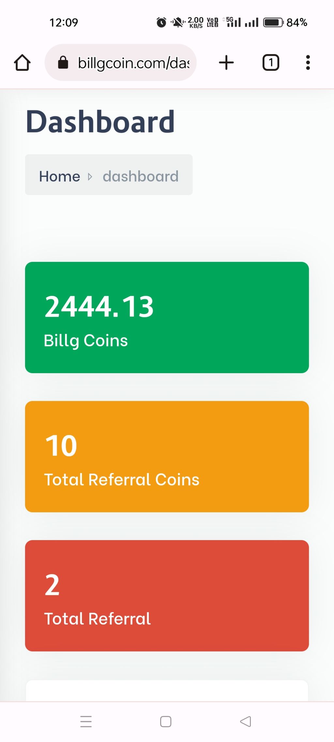Open a new tab with plus icon
The width and height of the screenshot is (334, 742).
tap(226, 62)
